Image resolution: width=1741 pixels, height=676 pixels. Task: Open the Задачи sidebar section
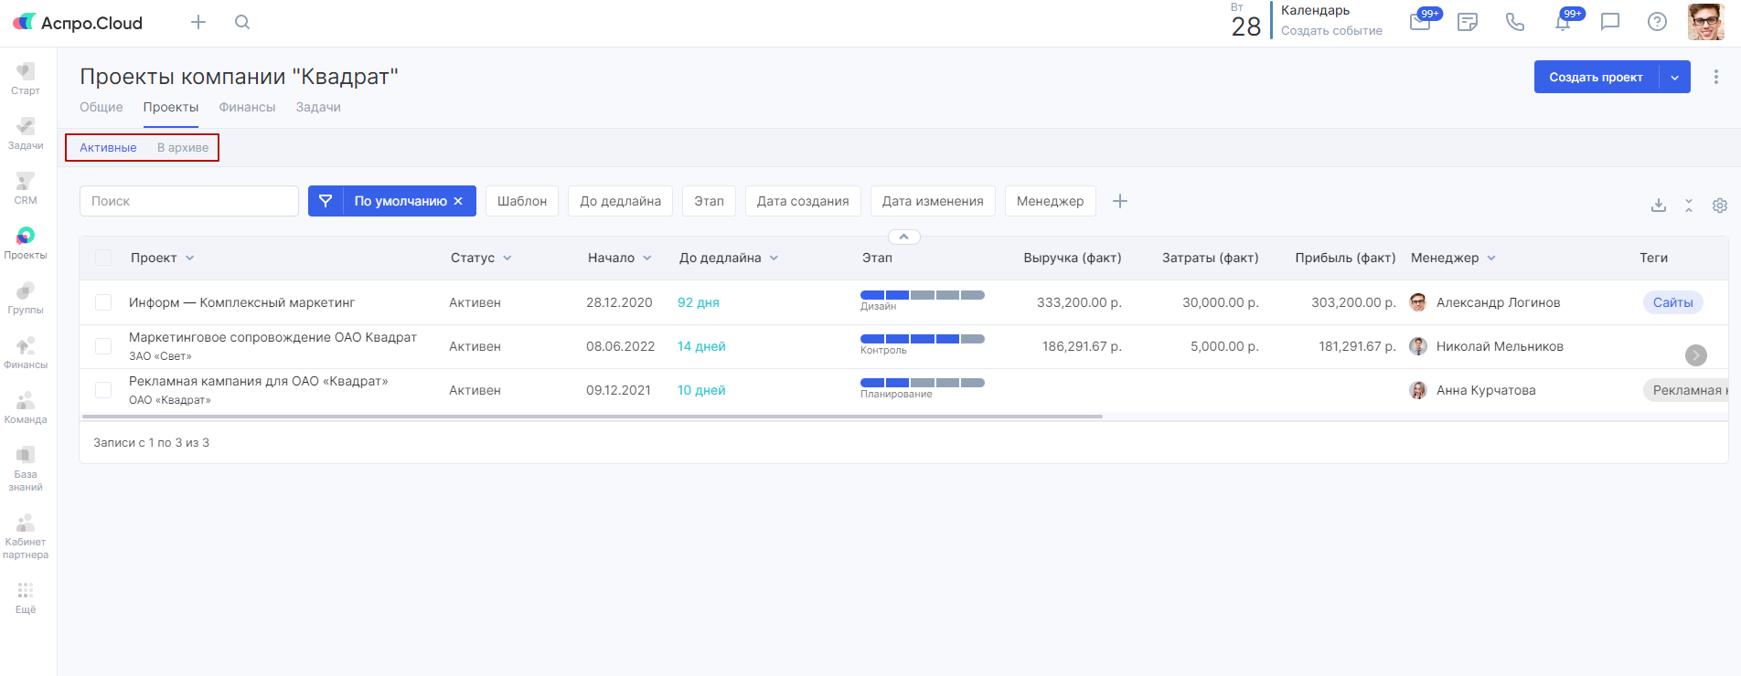pos(26,133)
